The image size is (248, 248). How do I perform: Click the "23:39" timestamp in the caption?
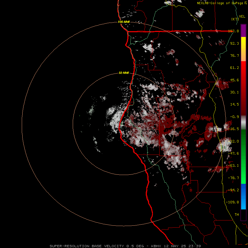click(x=195, y=246)
